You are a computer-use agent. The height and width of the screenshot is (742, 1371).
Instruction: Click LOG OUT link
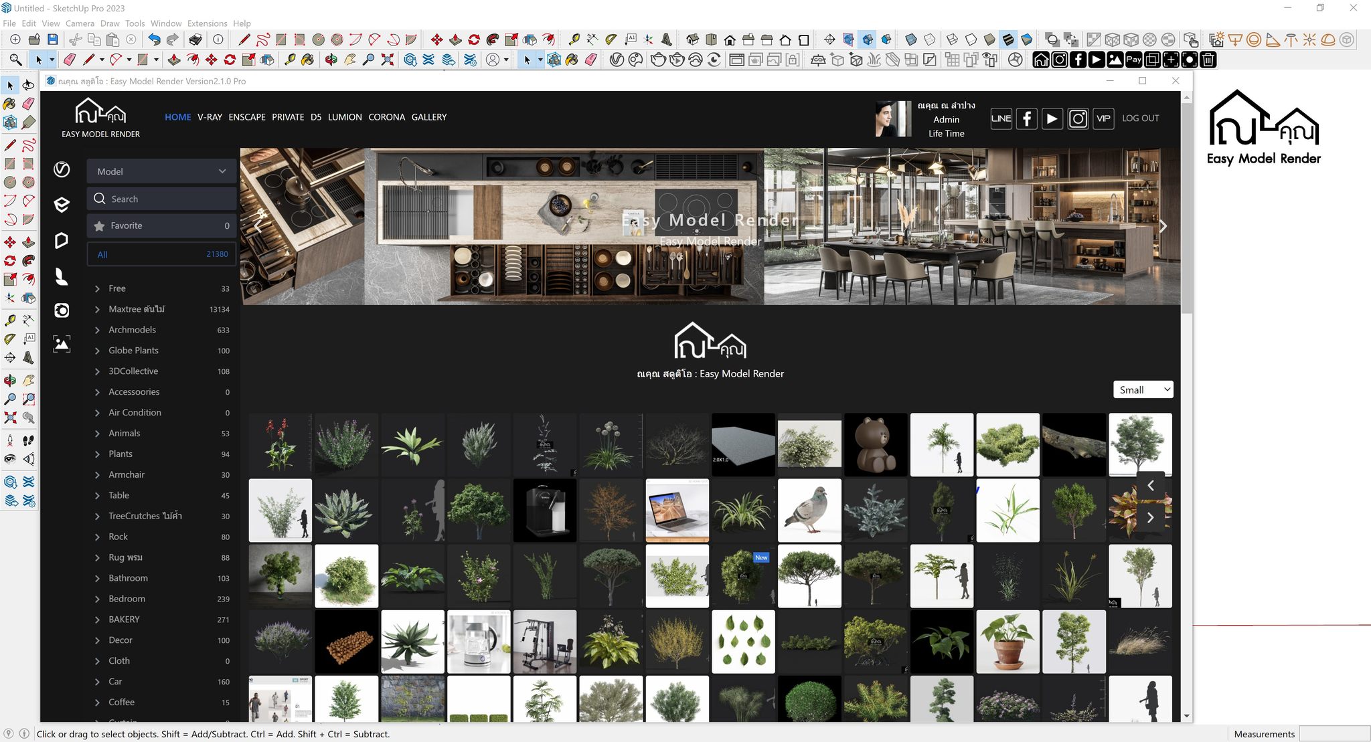click(x=1141, y=118)
